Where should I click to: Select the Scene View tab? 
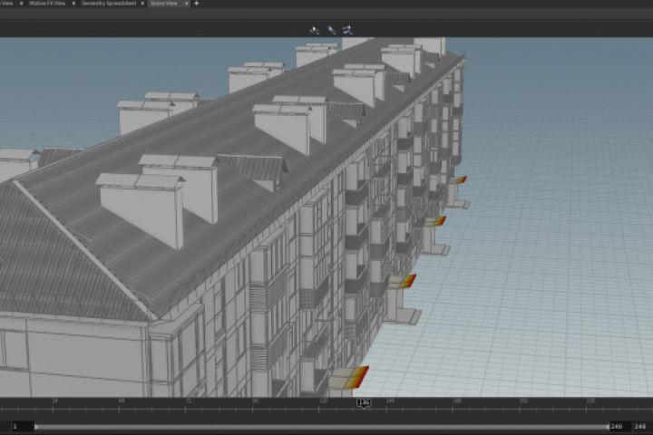[x=164, y=4]
